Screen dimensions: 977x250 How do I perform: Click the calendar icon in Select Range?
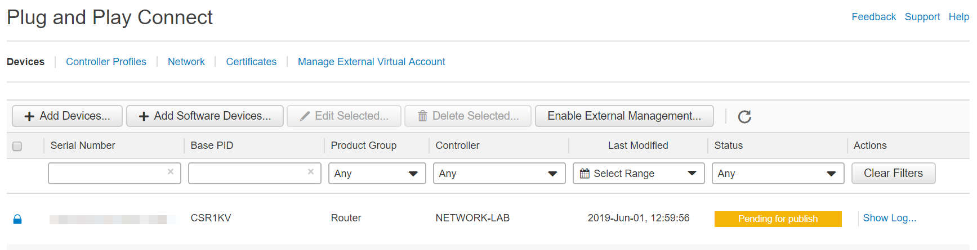point(585,174)
